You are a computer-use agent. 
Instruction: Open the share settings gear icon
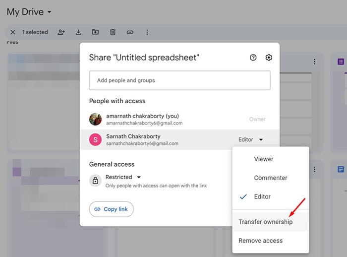point(269,58)
